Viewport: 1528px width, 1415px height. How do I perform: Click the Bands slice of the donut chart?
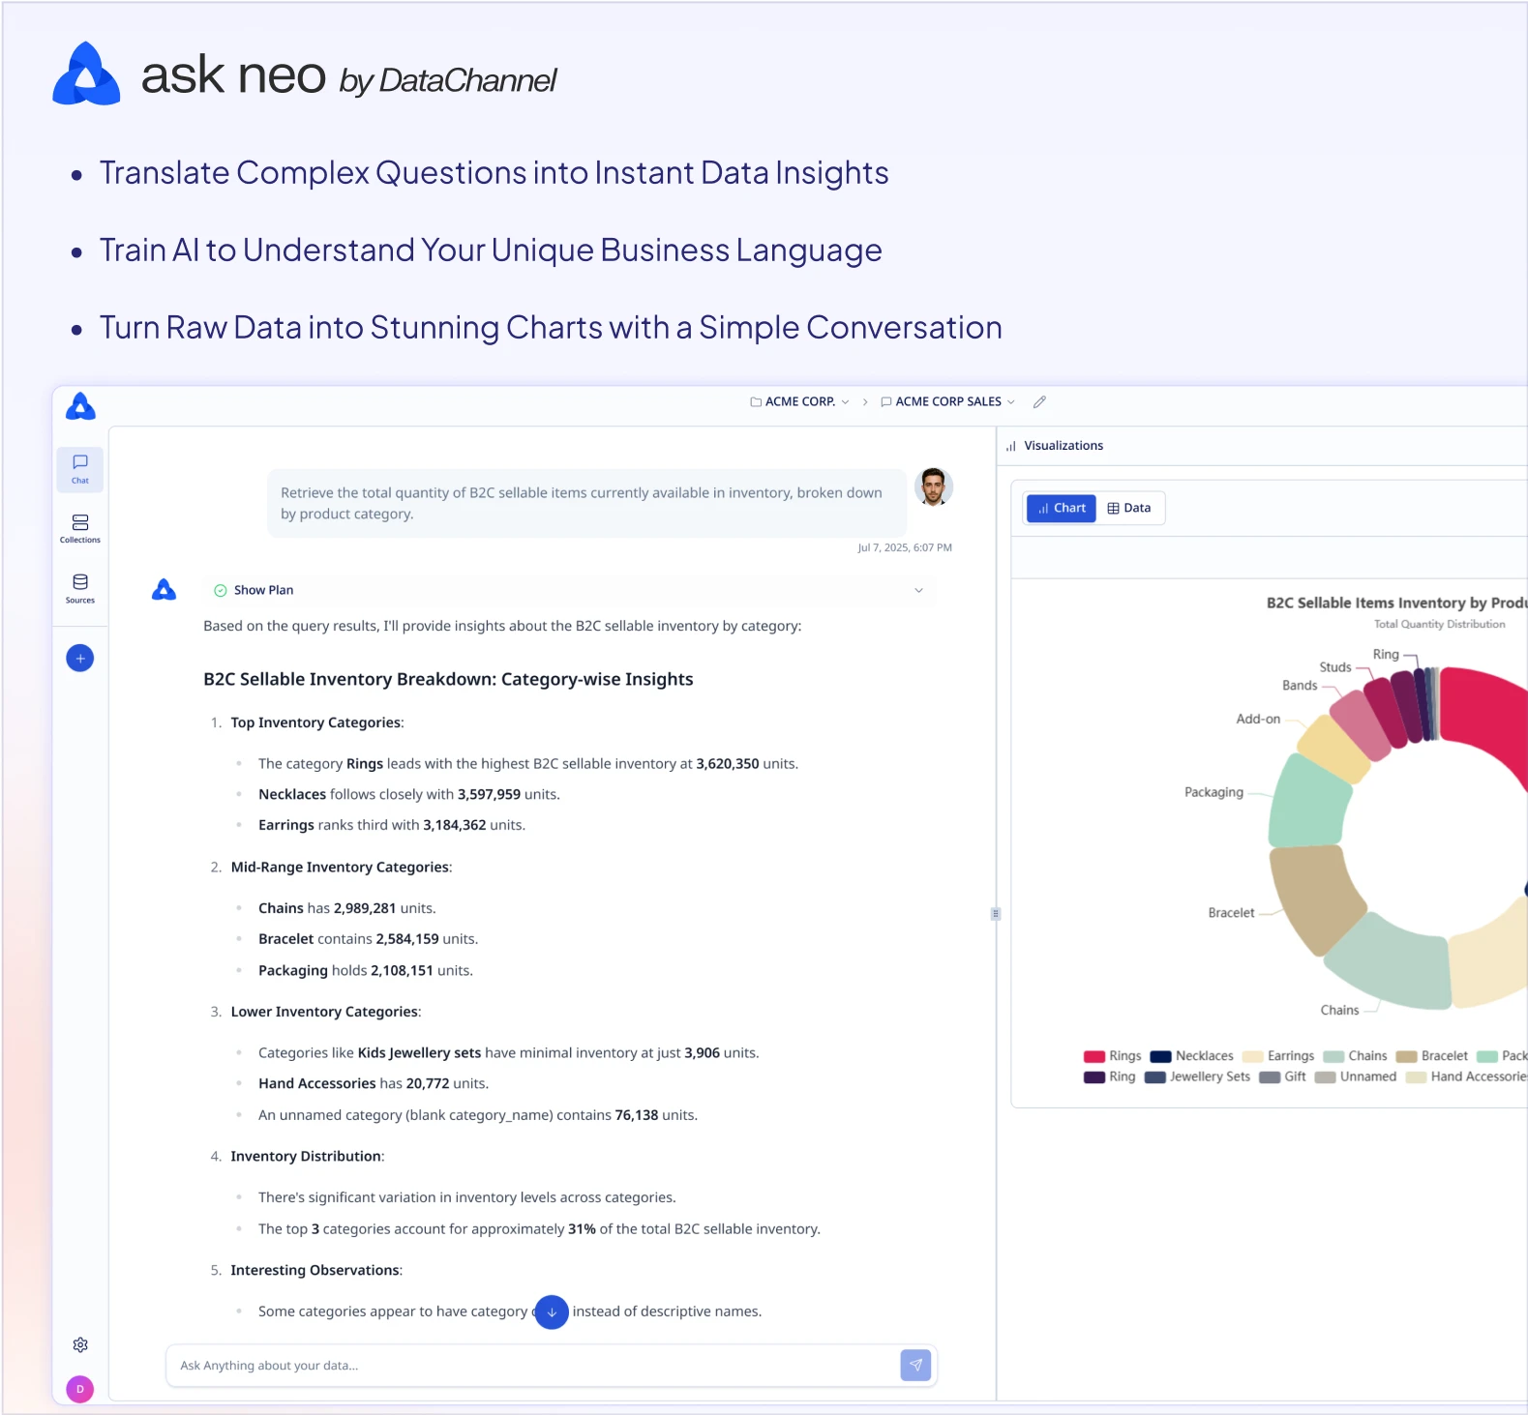click(x=1361, y=725)
